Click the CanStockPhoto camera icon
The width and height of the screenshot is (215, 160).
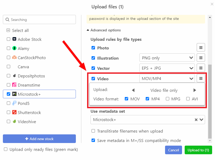point(14,58)
